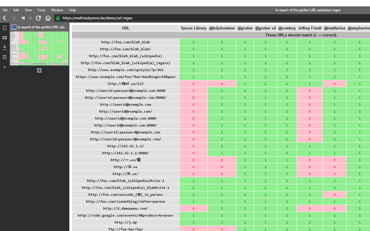370x231 pixels.
Task: Click Jeffrey Friedl result for http://userid@example.com
Action: pos(310,105)
